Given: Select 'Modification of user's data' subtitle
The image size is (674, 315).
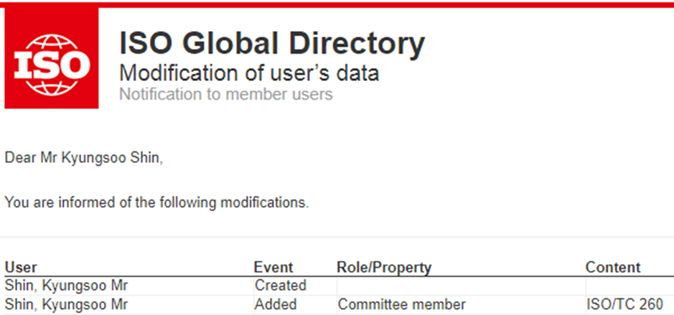Looking at the screenshot, I should coord(249,72).
